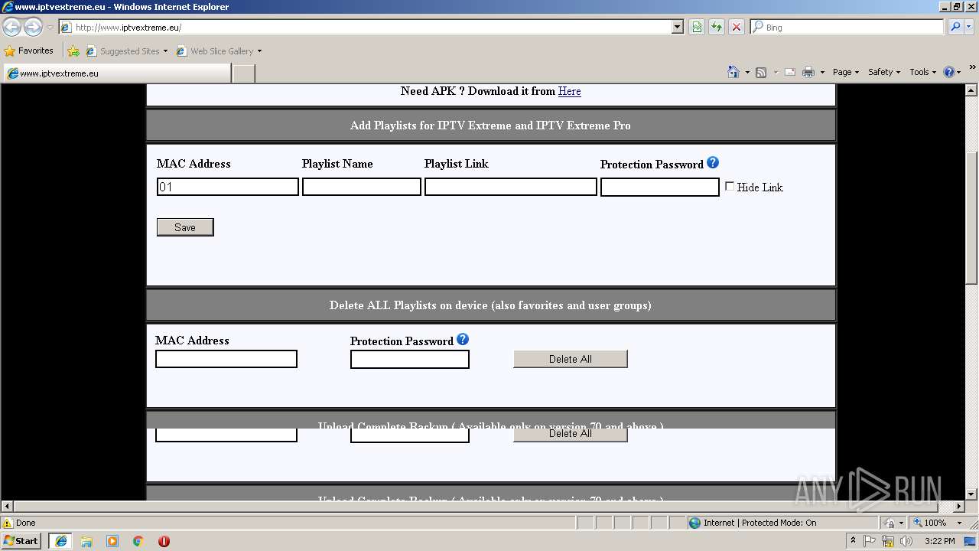Click the Start button
Image resolution: width=979 pixels, height=551 pixels.
tap(21, 541)
